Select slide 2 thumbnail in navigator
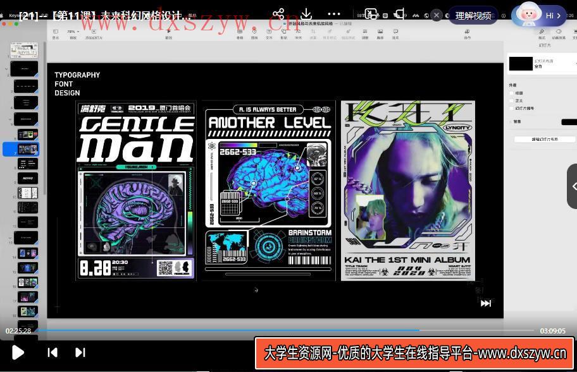This screenshot has height=372, width=577. point(24,69)
